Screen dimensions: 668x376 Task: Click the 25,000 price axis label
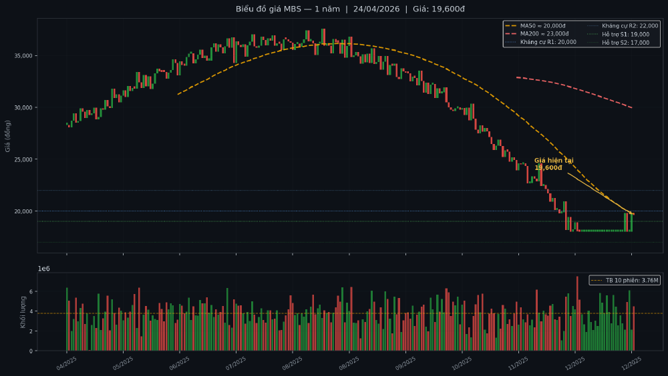[x=23, y=159]
